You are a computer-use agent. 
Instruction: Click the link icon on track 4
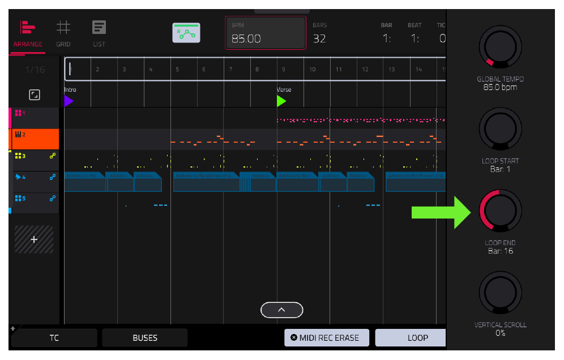tap(53, 177)
